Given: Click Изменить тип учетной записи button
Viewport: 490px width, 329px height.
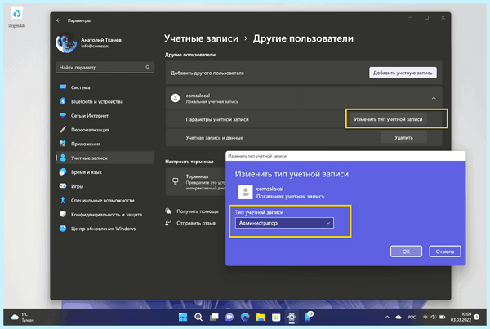Looking at the screenshot, I should (388, 119).
